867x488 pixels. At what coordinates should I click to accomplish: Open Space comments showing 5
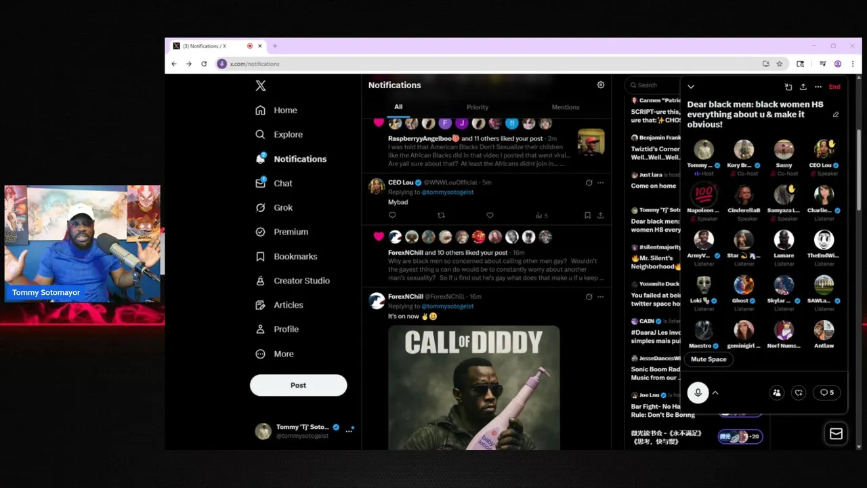(x=827, y=392)
